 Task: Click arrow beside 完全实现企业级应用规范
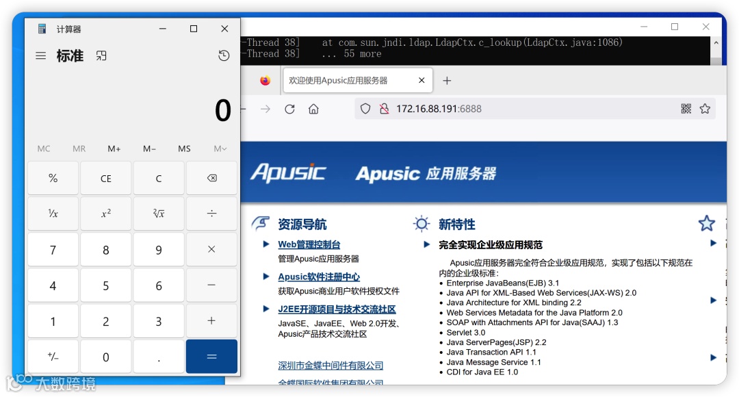426,244
